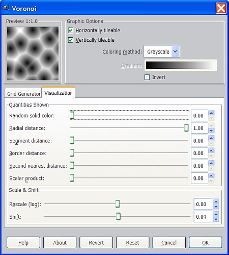The height and width of the screenshot is (255, 229).
Task: Click the Segment distance slider handle
Action: (x=72, y=140)
